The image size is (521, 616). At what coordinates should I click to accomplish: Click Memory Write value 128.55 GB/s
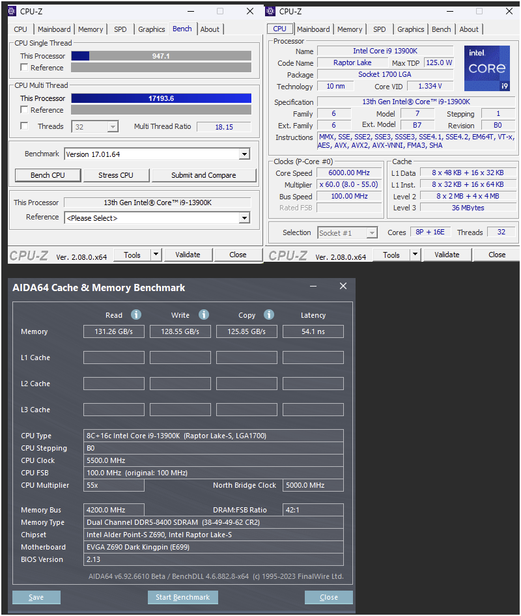[x=180, y=331]
